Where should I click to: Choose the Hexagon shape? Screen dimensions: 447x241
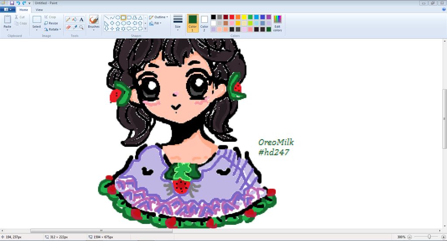click(123, 23)
